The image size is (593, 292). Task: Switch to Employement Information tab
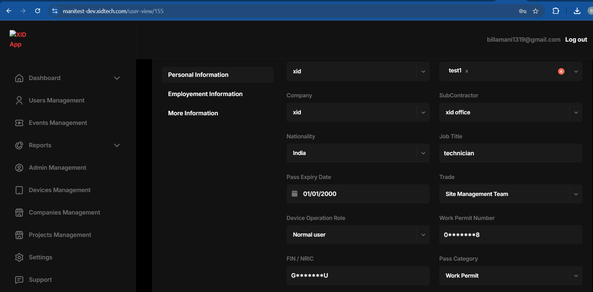(205, 94)
